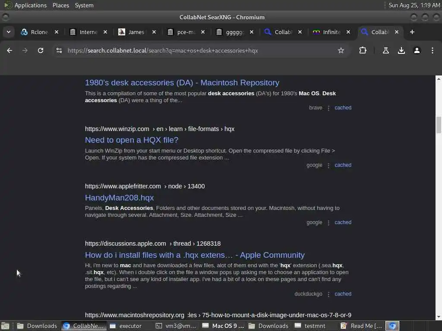The width and height of the screenshot is (442, 331).
Task: Open the Apple Community hqx thread result
Action: (x=195, y=255)
